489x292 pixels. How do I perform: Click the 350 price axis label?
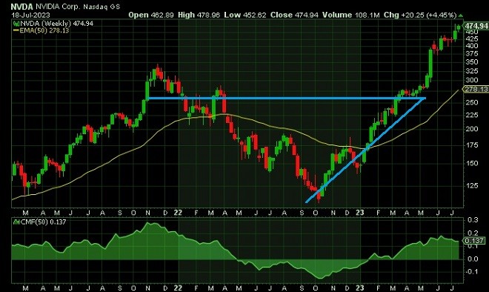(471, 62)
